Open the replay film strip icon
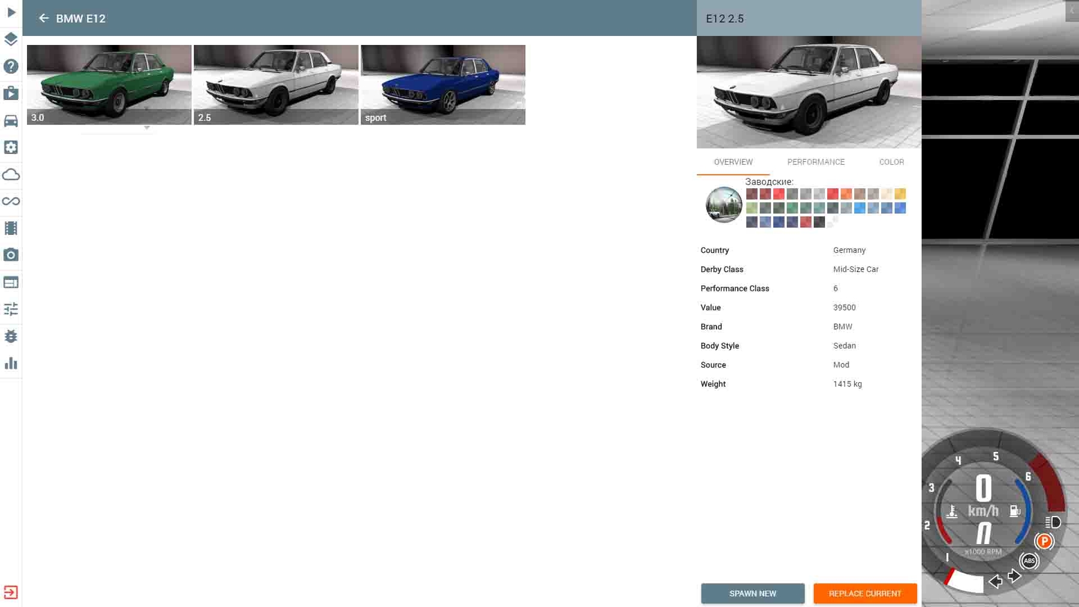1079x607 pixels. click(11, 228)
